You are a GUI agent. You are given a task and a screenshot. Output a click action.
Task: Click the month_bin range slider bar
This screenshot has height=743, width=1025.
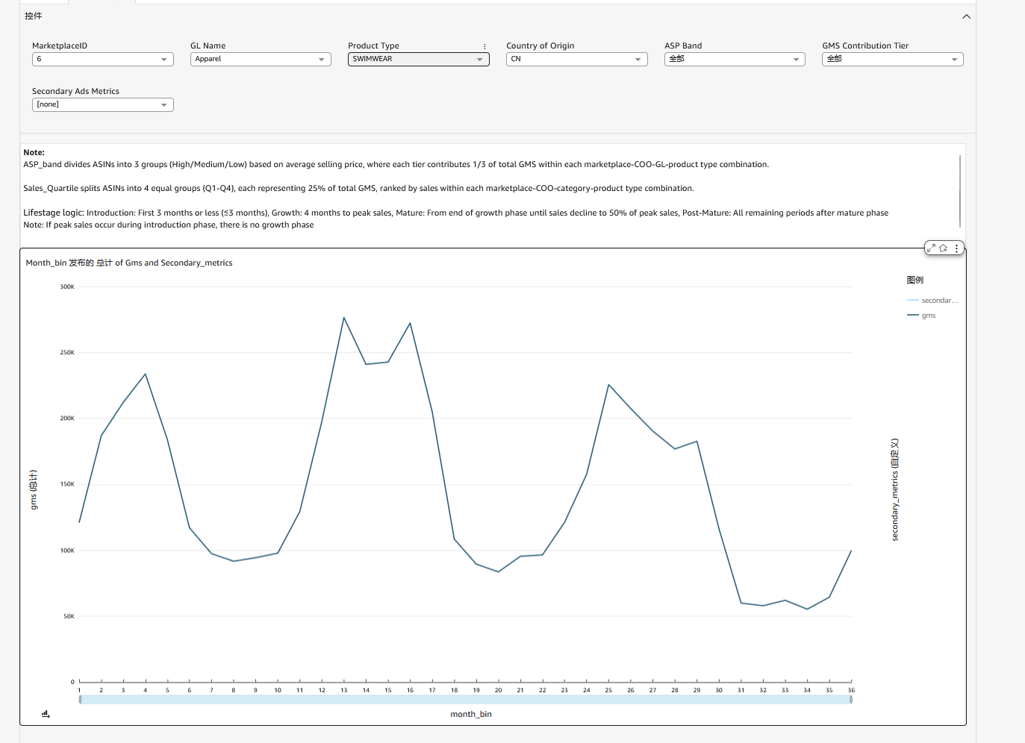465,700
